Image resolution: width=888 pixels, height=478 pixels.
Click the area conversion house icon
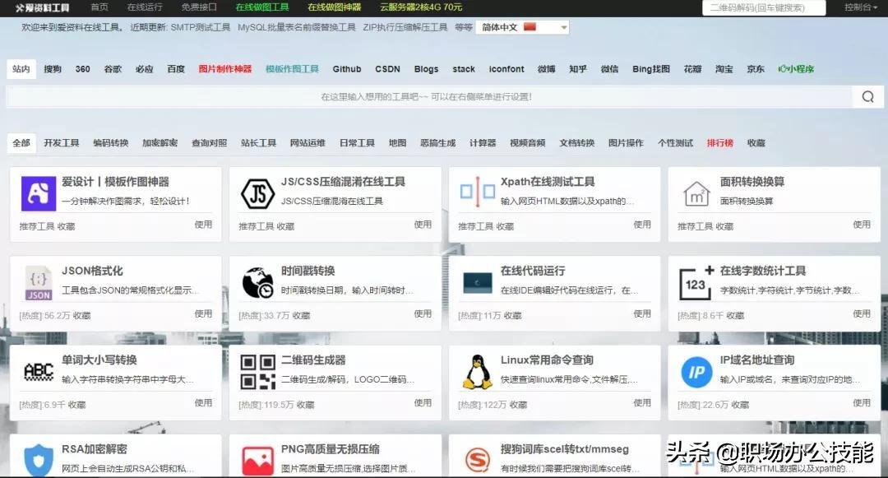[x=696, y=193]
